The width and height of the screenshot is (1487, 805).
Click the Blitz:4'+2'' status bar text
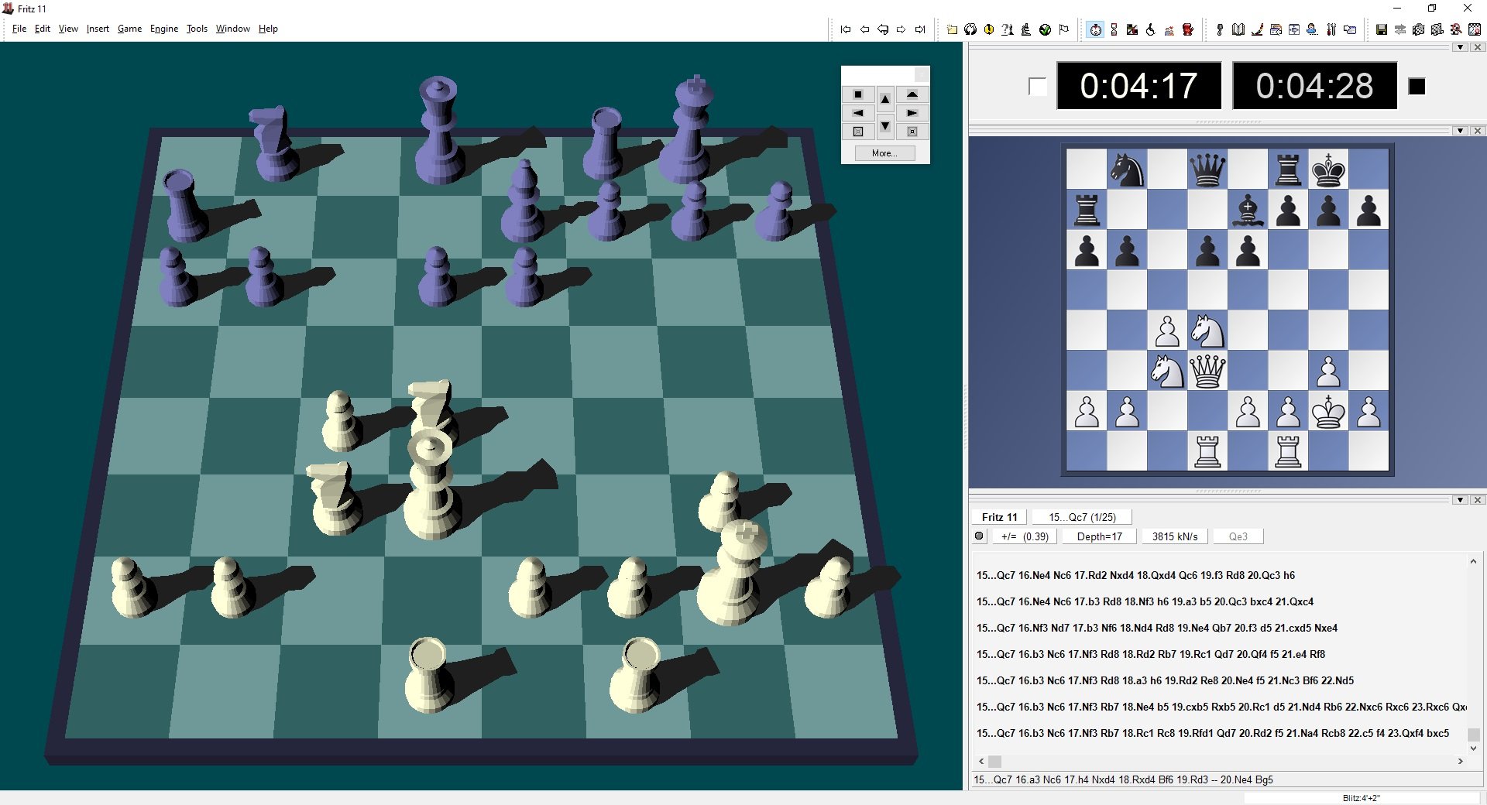[x=1361, y=798]
